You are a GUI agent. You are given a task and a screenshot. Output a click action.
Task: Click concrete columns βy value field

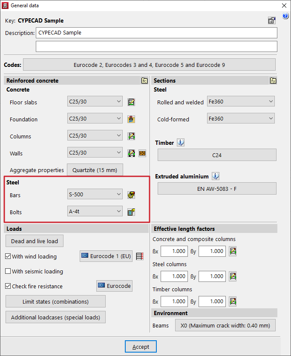point(212,251)
